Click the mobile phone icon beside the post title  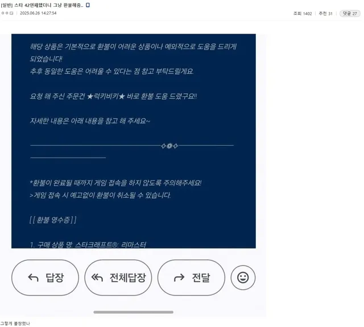pos(88,5)
